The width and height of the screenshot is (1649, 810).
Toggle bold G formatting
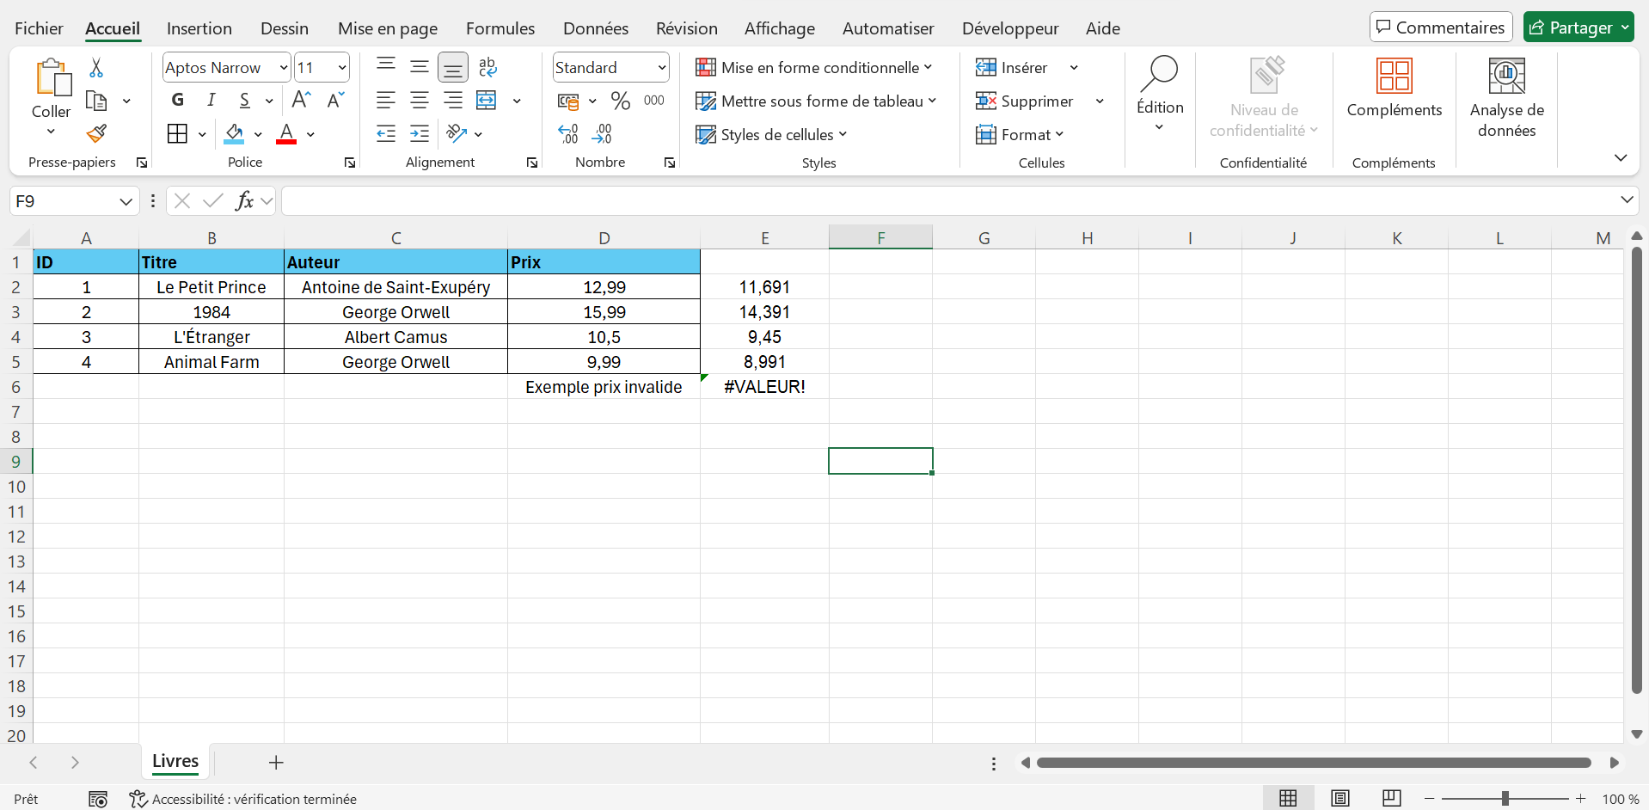click(x=178, y=100)
